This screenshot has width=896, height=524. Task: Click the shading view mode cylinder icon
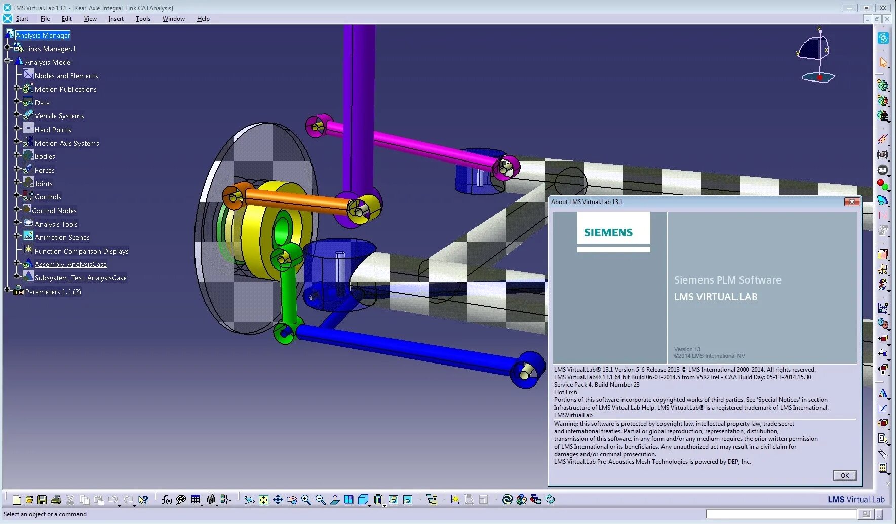tap(378, 500)
